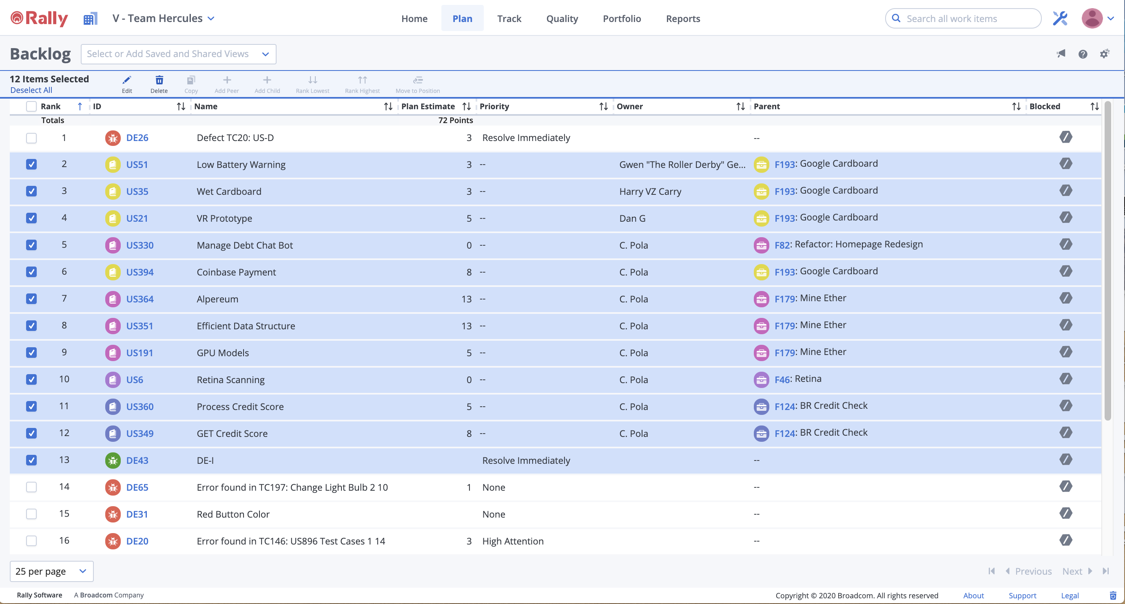Screen dimensions: 1125x604
Task: Click inside the Search all work items field
Action: 963,18
